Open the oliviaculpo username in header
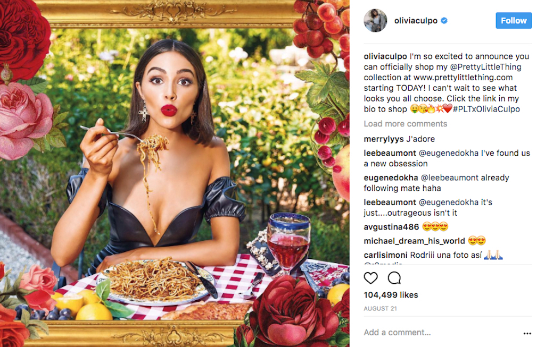The width and height of the screenshot is (545, 347). (416, 21)
